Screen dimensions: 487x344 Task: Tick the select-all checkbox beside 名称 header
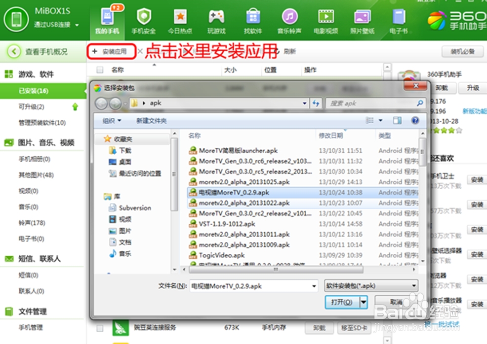(100, 70)
